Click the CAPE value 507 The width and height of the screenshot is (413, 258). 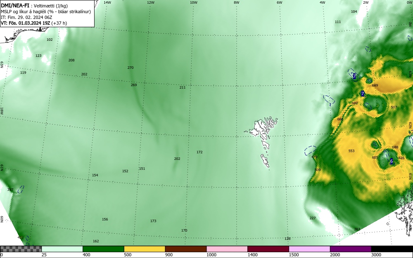pos(394,107)
